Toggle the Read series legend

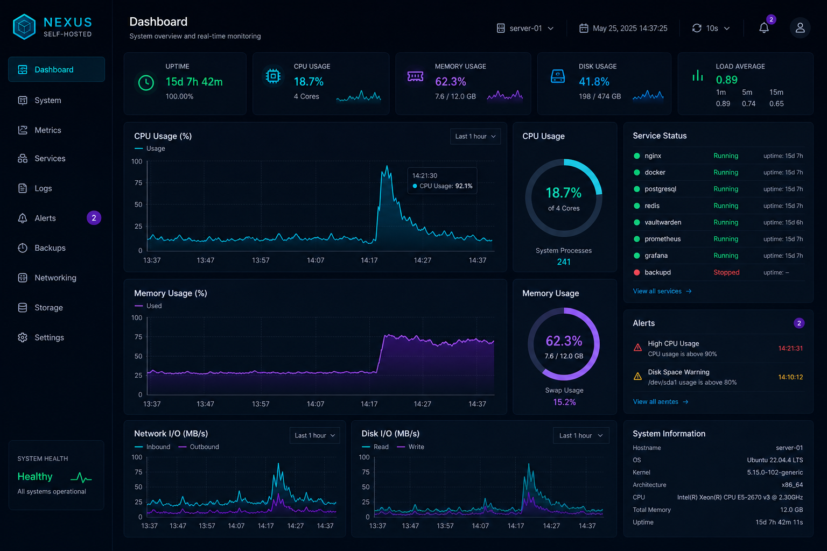375,447
